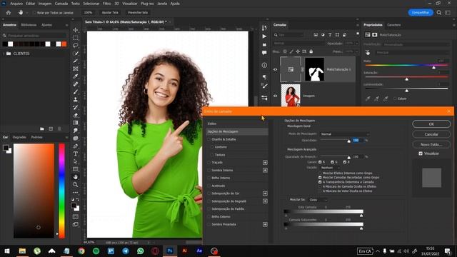Click the lock-all padlock icon in Camadas
Screen dimensions: 457x257
[311, 51]
